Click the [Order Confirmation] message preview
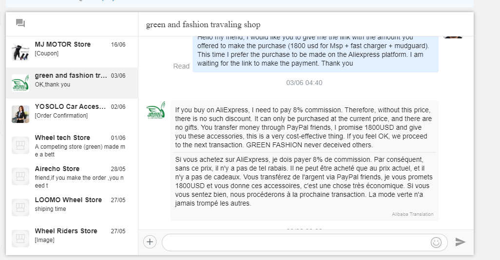The height and width of the screenshot is (260, 500). 61,116
